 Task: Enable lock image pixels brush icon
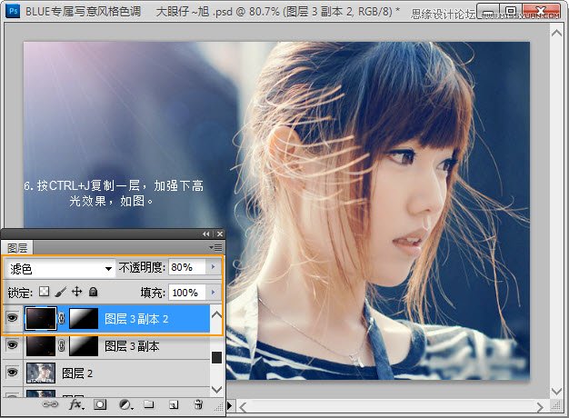60,293
